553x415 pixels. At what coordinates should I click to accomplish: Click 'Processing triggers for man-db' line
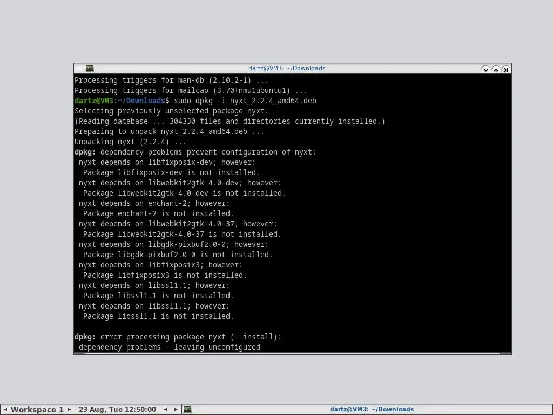click(x=171, y=80)
